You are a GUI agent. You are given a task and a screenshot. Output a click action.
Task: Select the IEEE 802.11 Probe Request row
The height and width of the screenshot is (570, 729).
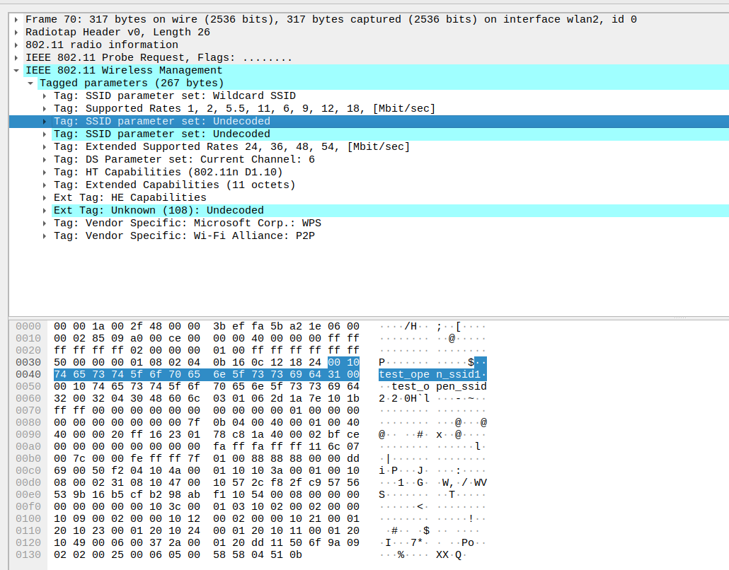pos(159,58)
